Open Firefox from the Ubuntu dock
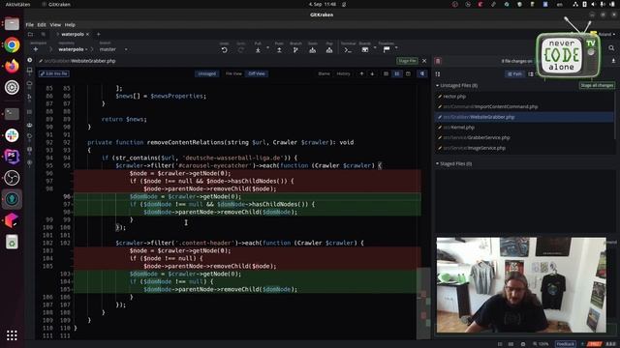The image size is (620, 348). tap(12, 66)
